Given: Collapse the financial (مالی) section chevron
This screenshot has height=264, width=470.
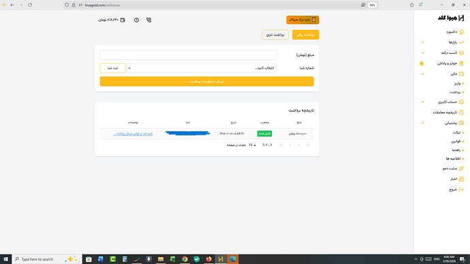Looking at the screenshot, I should click(422, 74).
